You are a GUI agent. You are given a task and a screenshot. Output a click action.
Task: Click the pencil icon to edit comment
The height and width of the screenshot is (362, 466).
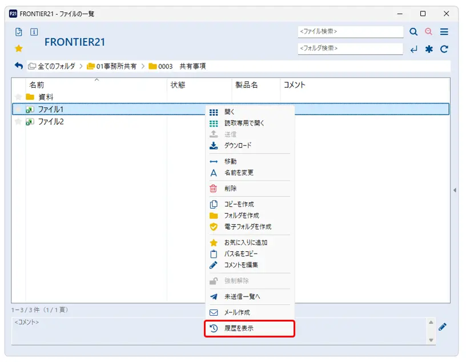point(443,327)
